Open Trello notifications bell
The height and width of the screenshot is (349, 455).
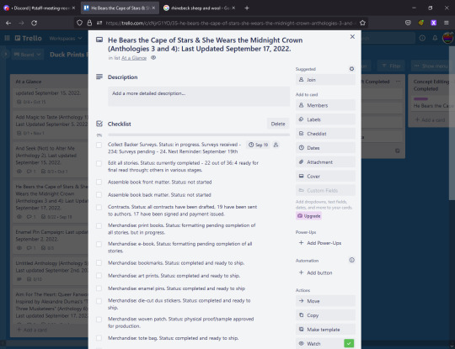coord(435,38)
